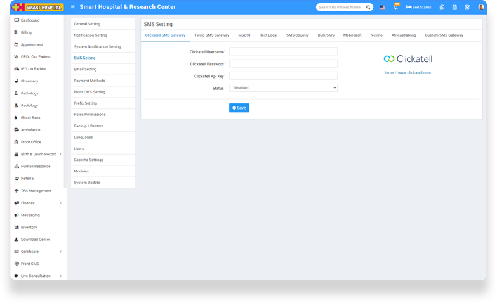The image size is (497, 303).
Task: Select the Clickatell SMS Gateway tab
Action: tap(165, 35)
